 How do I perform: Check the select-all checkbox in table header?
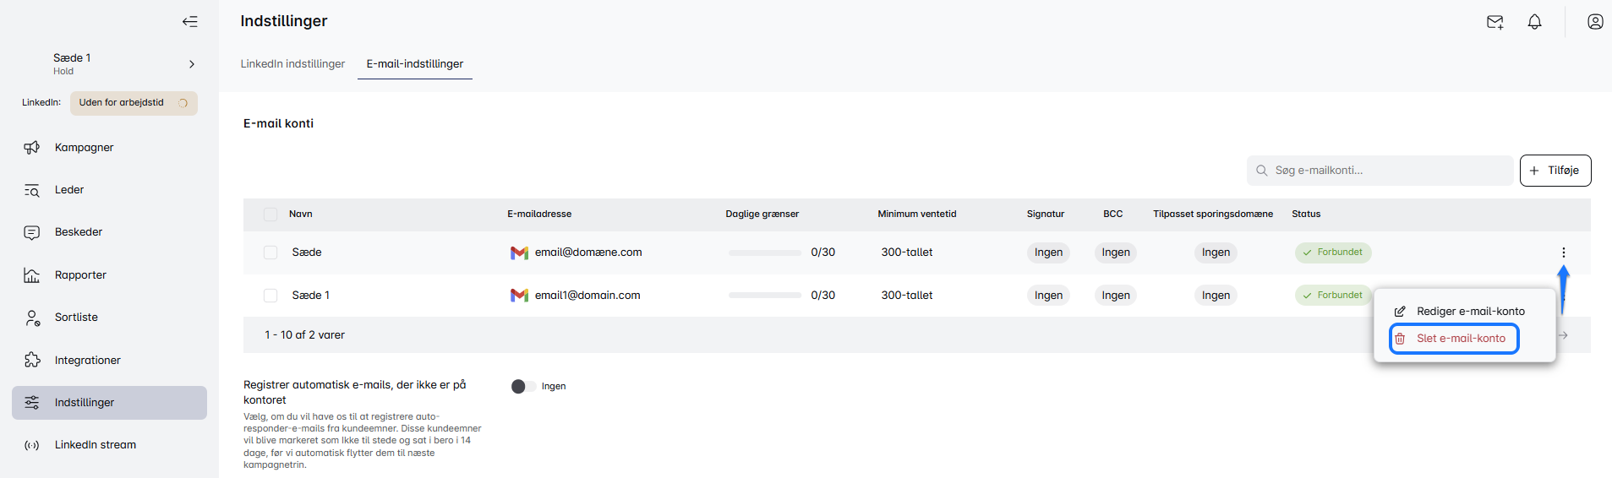tap(270, 215)
